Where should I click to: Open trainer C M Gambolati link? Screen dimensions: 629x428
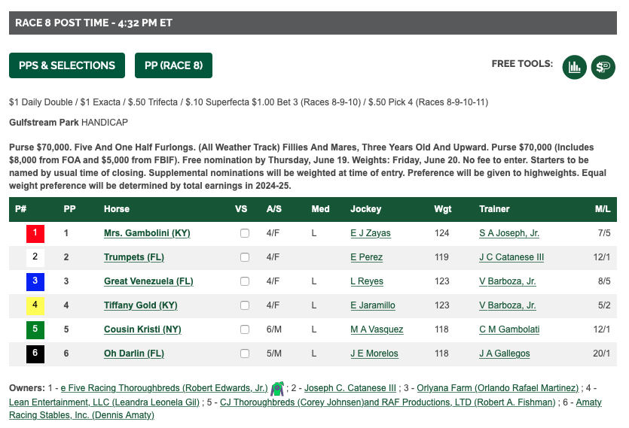click(509, 329)
